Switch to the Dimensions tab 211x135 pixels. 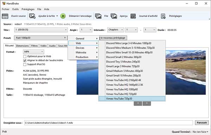pyautogui.click(x=23, y=46)
